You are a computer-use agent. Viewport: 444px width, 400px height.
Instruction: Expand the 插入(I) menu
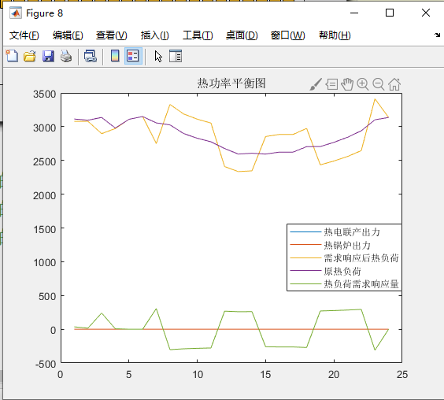click(155, 35)
